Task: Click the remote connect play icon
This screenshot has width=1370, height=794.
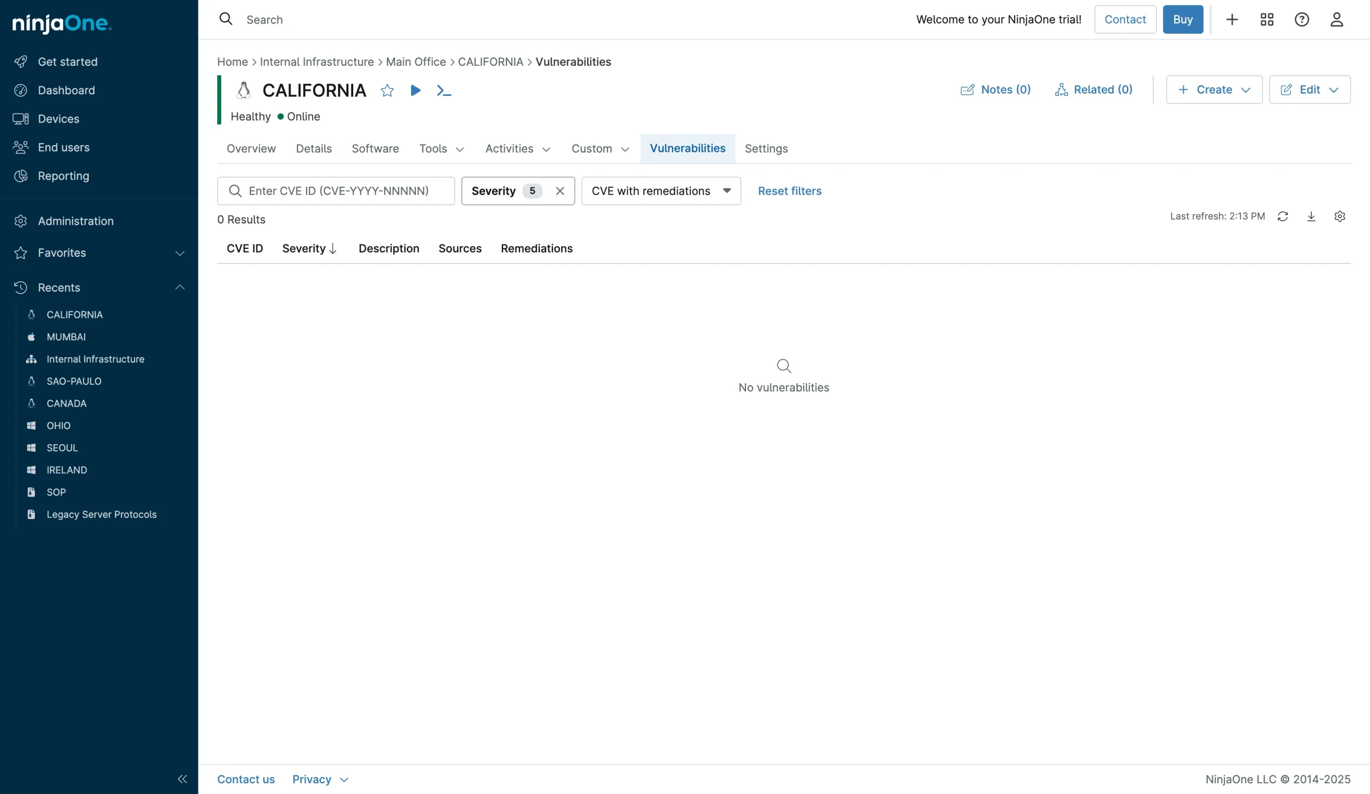Action: (415, 90)
